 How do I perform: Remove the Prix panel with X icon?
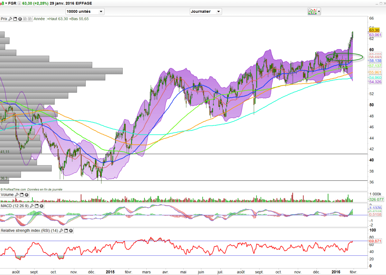[x=20, y=19]
